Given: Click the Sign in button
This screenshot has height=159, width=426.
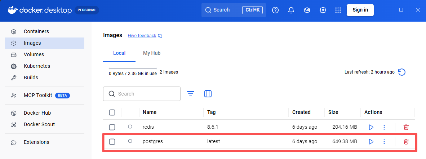Looking at the screenshot, I should tap(360, 10).
